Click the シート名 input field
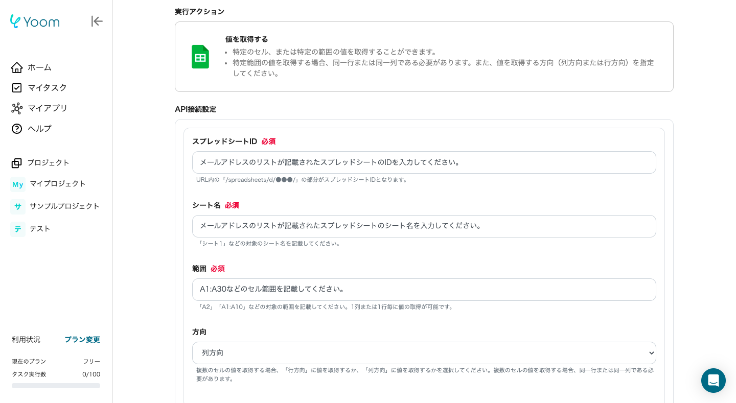Screen dimensions: 736x403 tap(424, 226)
